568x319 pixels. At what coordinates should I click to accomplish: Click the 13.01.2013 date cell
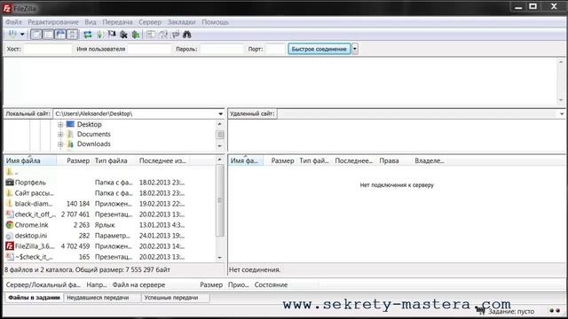(x=162, y=225)
